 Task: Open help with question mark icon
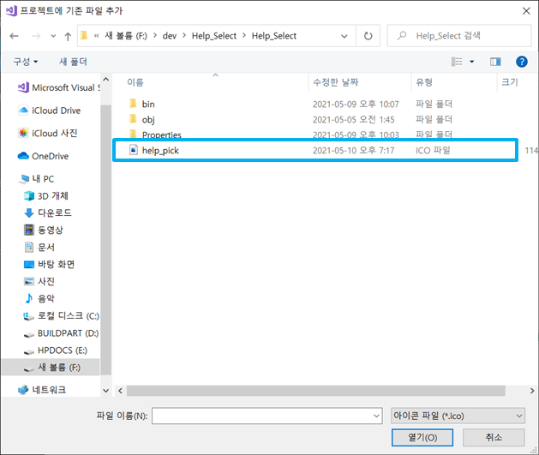click(522, 62)
